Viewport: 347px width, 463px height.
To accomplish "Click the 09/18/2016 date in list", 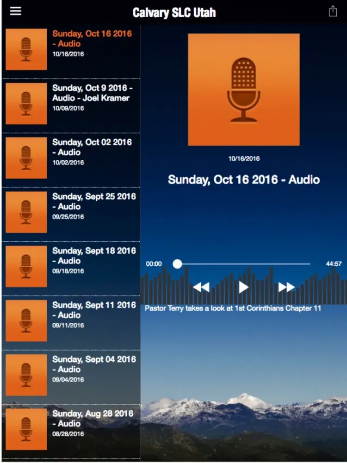I will click(x=68, y=271).
